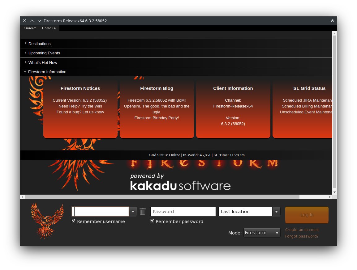The image size is (357, 270).
Task: Click the trash icon to delete saved username
Action: click(x=143, y=211)
